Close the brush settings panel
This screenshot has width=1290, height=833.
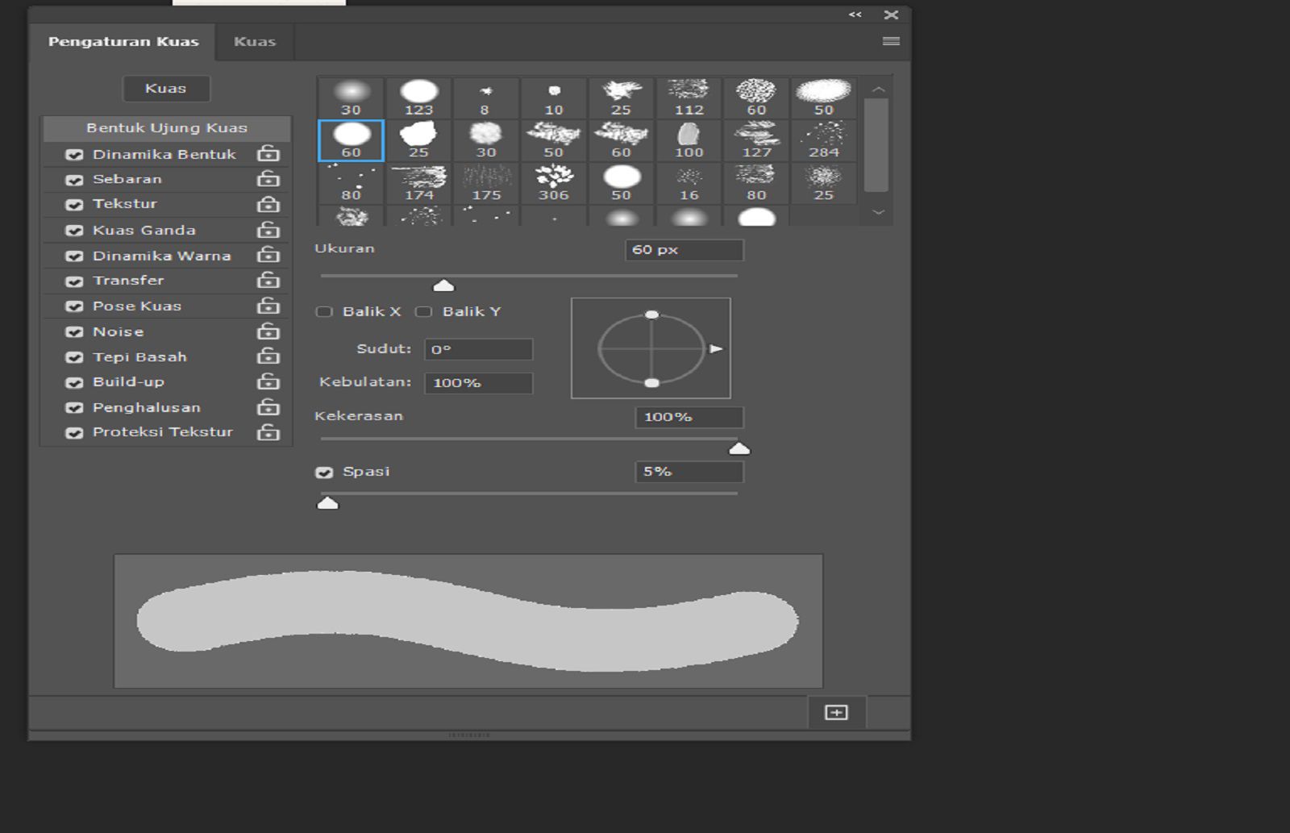coord(891,15)
